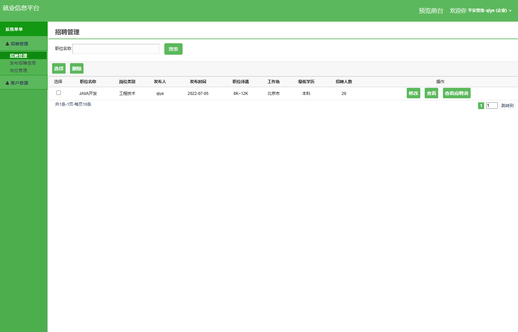The width and height of the screenshot is (518, 332).
Task: Select page 1 in the pagination
Action: coord(481,106)
